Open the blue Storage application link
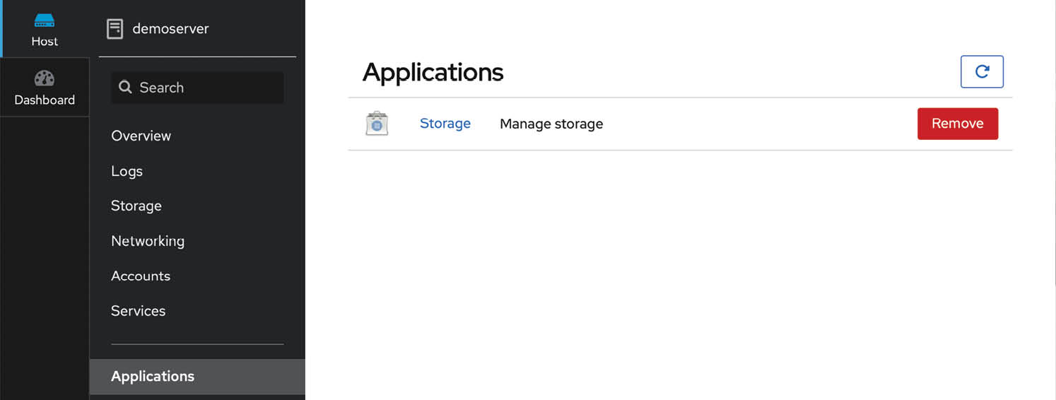The height and width of the screenshot is (400, 1056). coord(445,124)
